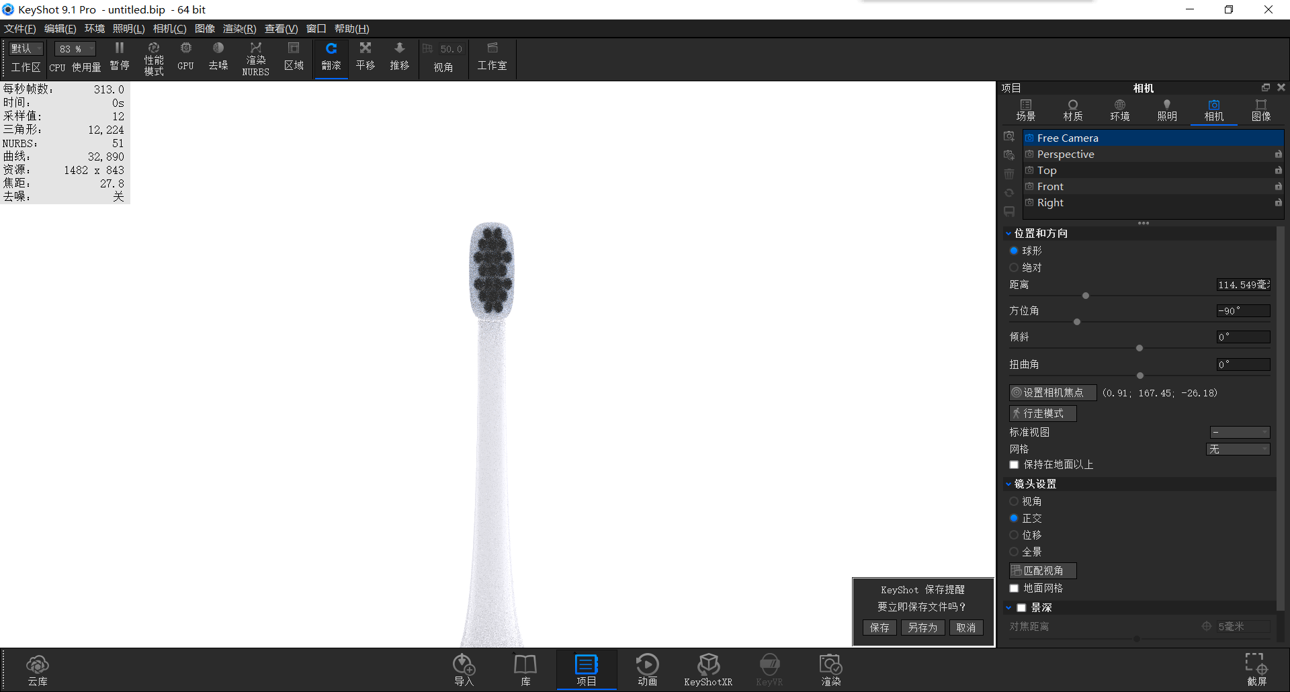Image resolution: width=1290 pixels, height=692 pixels.
Task: Click 保存 in the save reminder dialog
Action: [879, 628]
